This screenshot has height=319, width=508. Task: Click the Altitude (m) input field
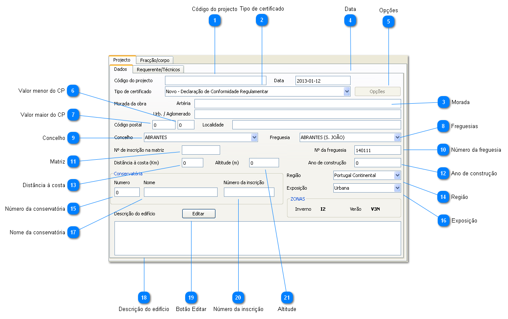point(264,163)
